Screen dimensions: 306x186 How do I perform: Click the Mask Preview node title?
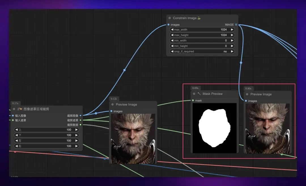click(x=212, y=94)
